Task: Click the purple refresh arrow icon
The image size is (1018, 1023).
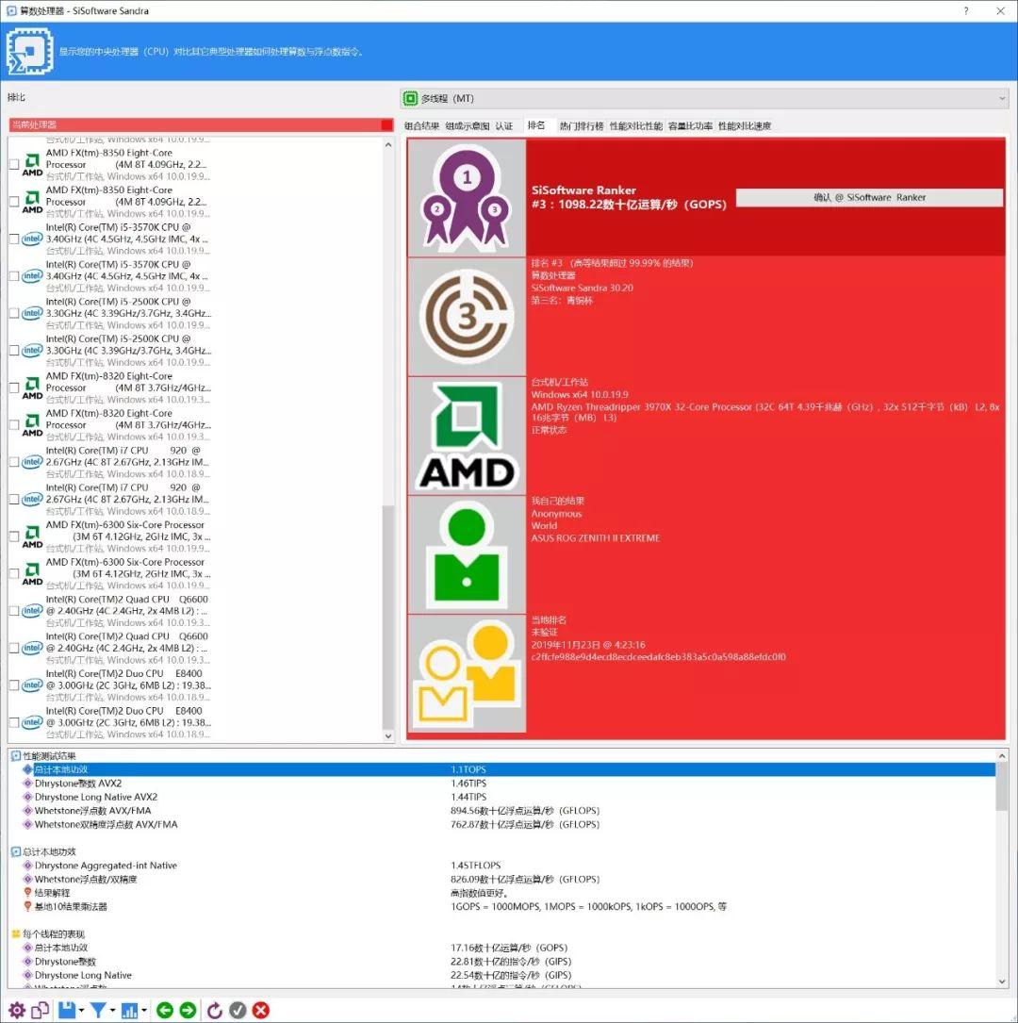Action: pos(215,1010)
